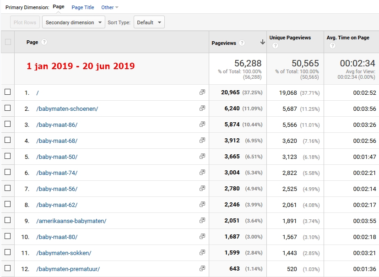Click total pageviews value 56,288
This screenshot has width=379, height=277.
[x=248, y=63]
